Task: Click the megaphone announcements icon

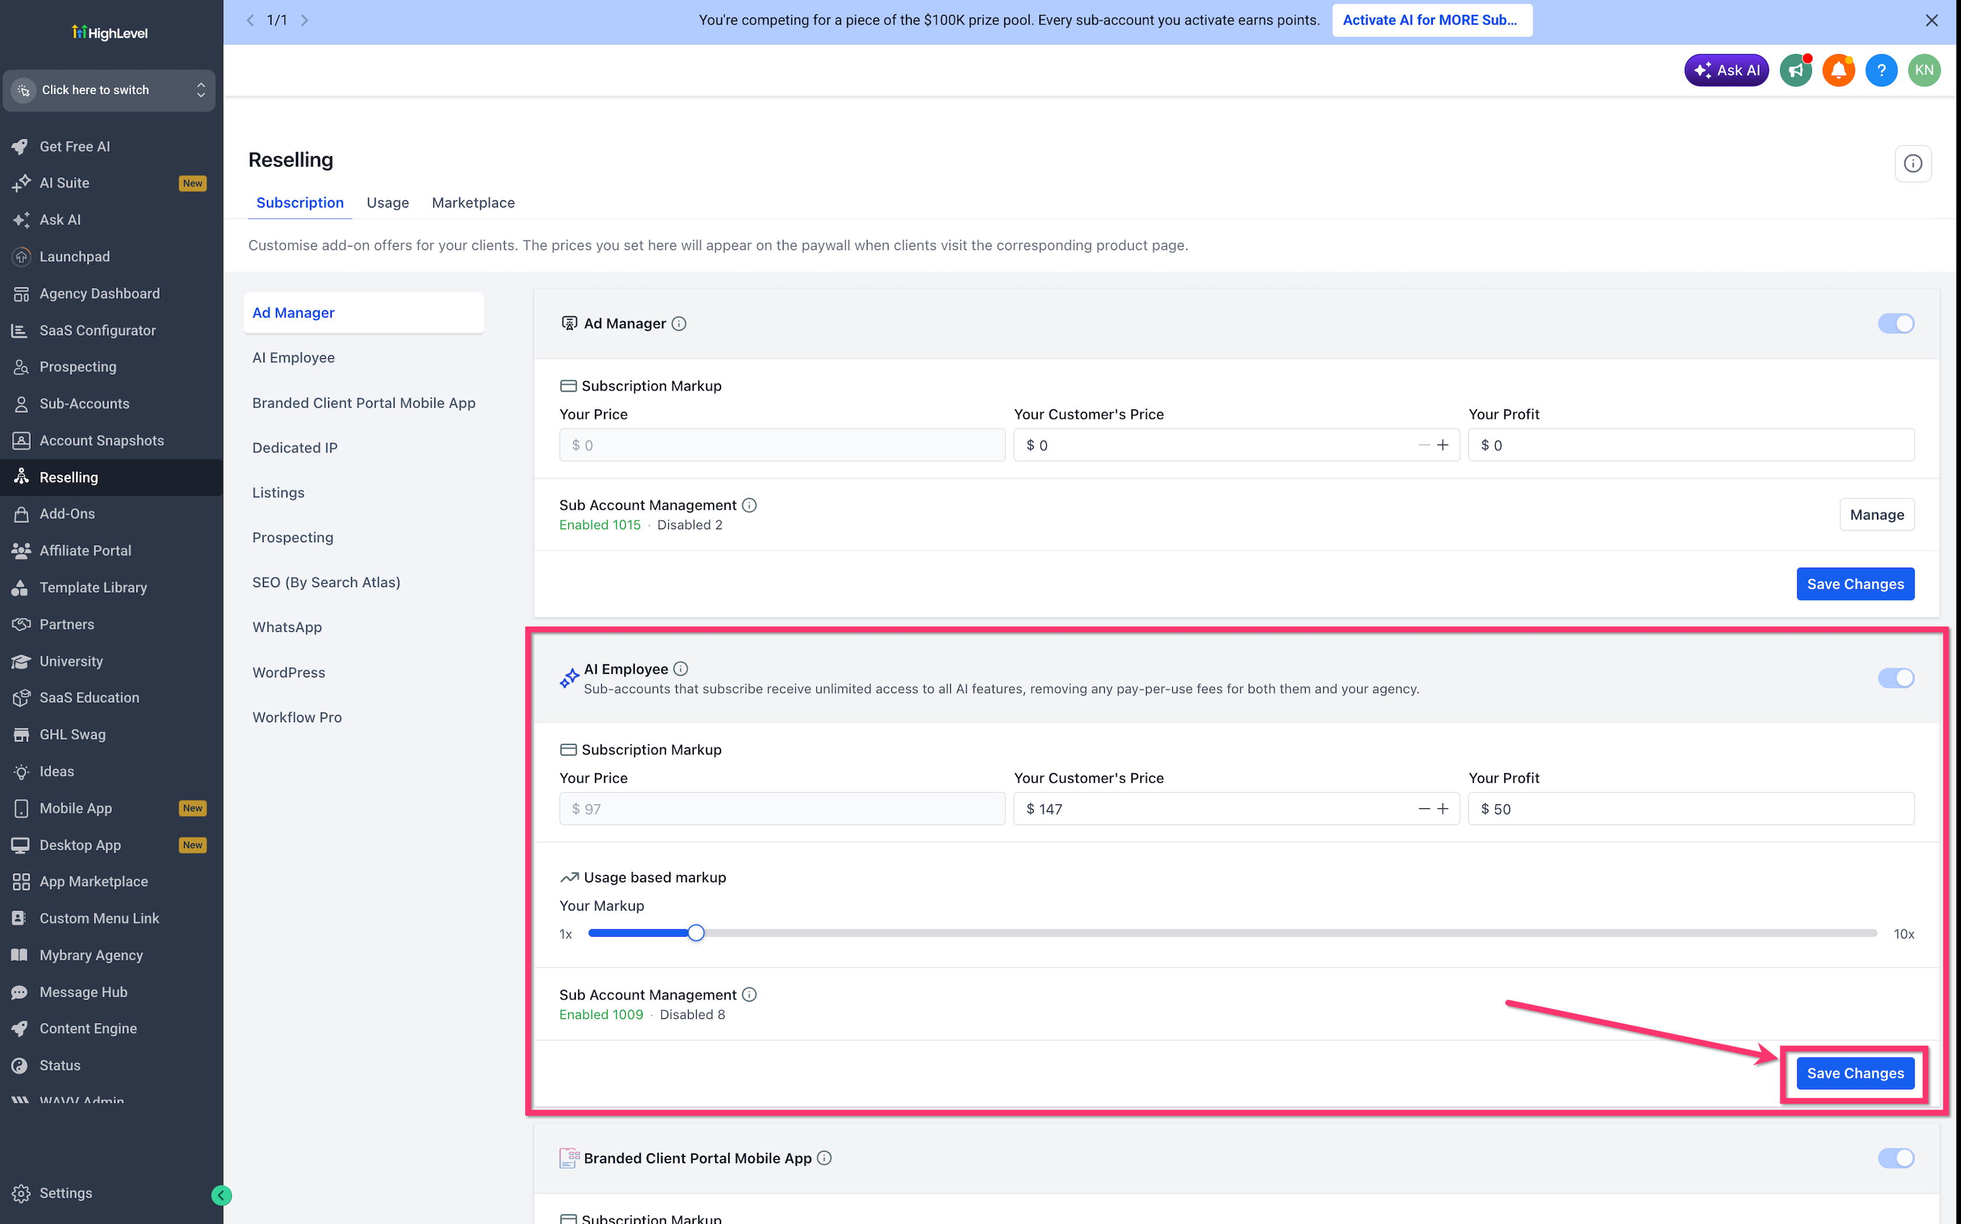Action: [x=1796, y=71]
